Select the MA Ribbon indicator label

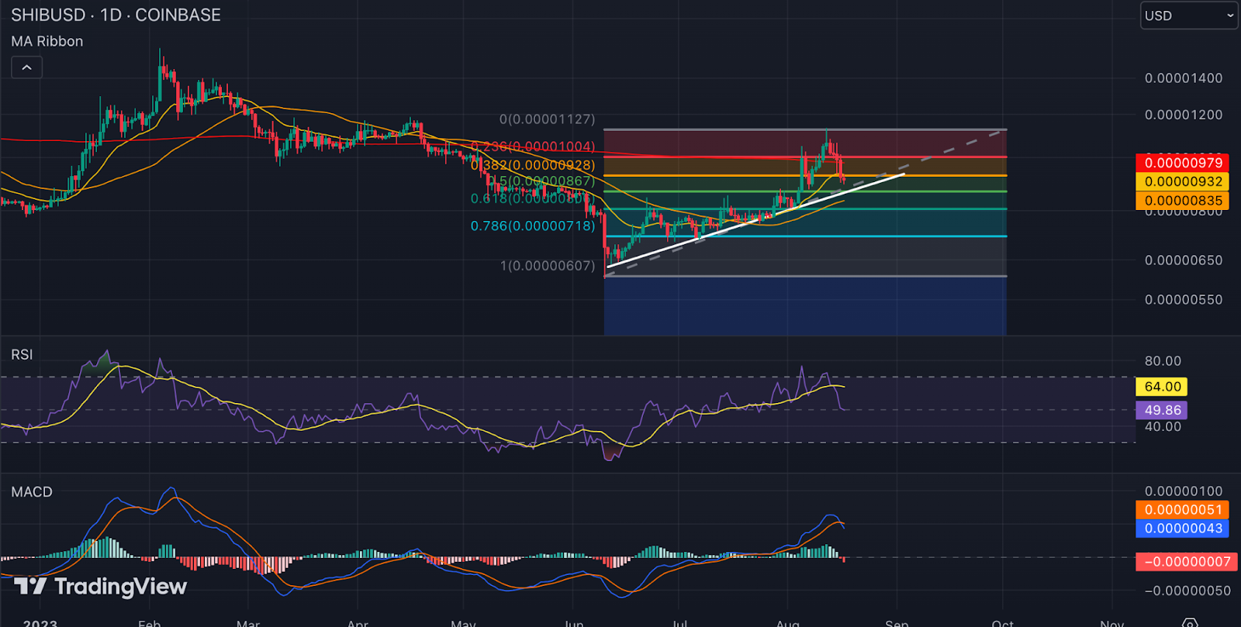point(47,41)
